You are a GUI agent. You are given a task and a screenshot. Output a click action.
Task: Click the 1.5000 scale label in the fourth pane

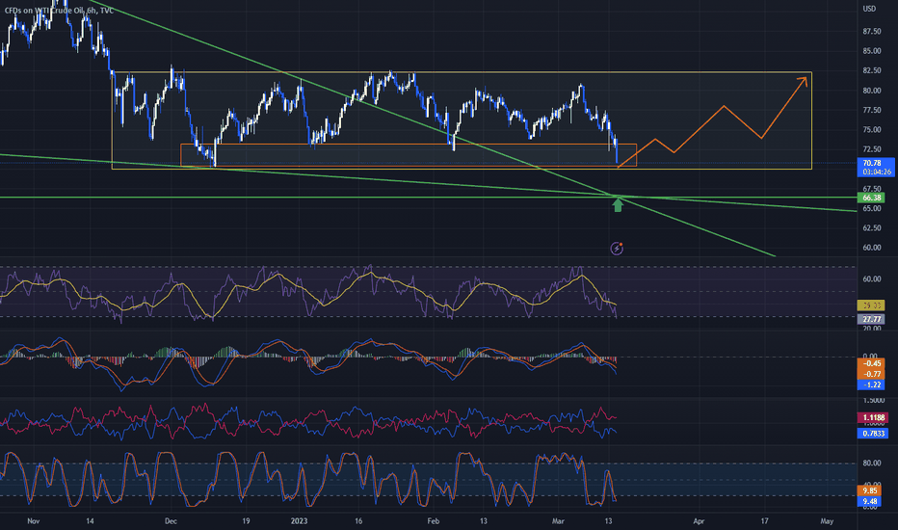point(873,401)
